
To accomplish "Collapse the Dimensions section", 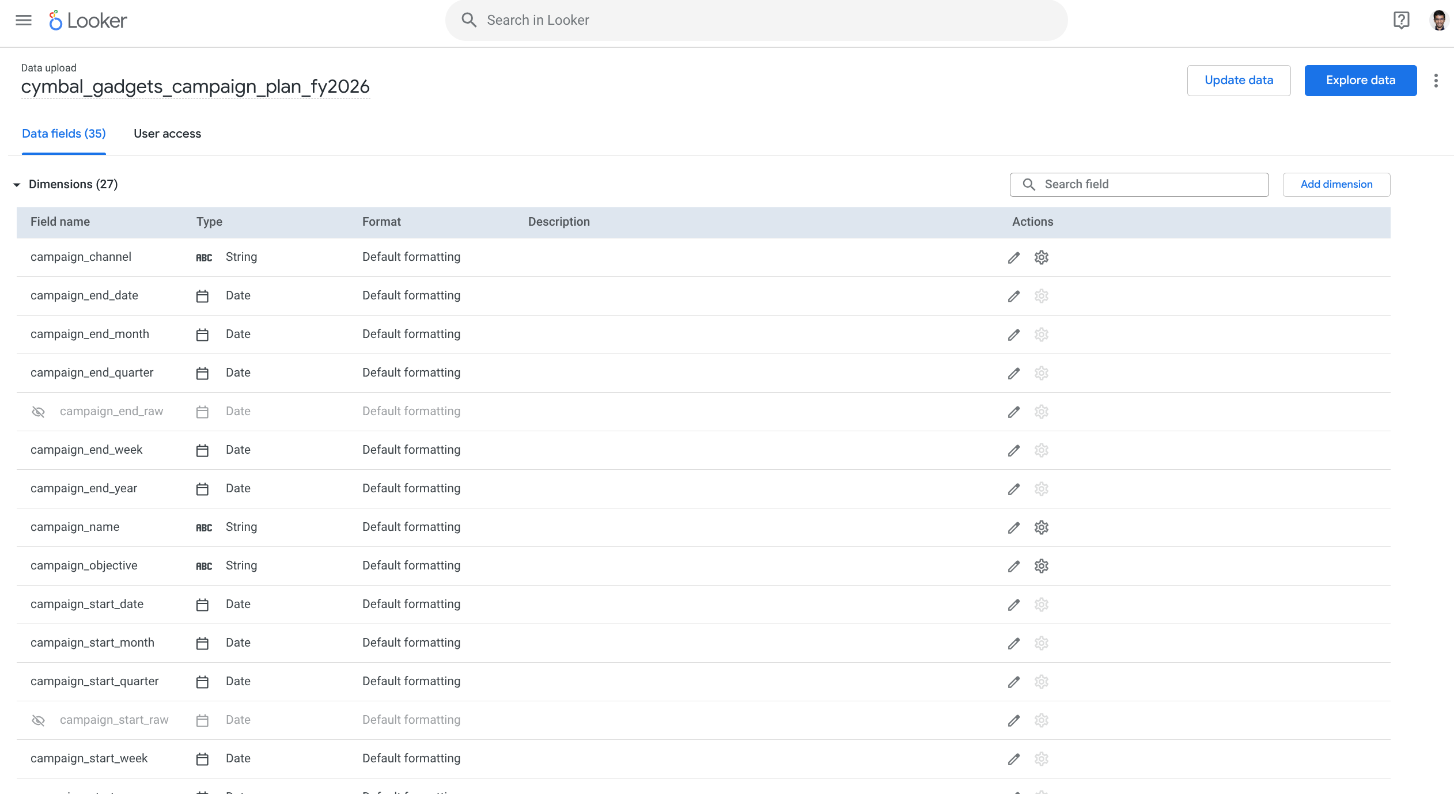I will (16, 184).
